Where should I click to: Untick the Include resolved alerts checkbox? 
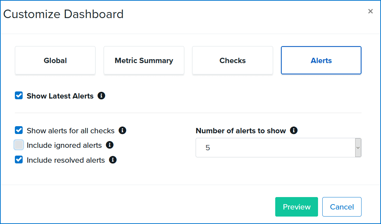[x=19, y=160]
